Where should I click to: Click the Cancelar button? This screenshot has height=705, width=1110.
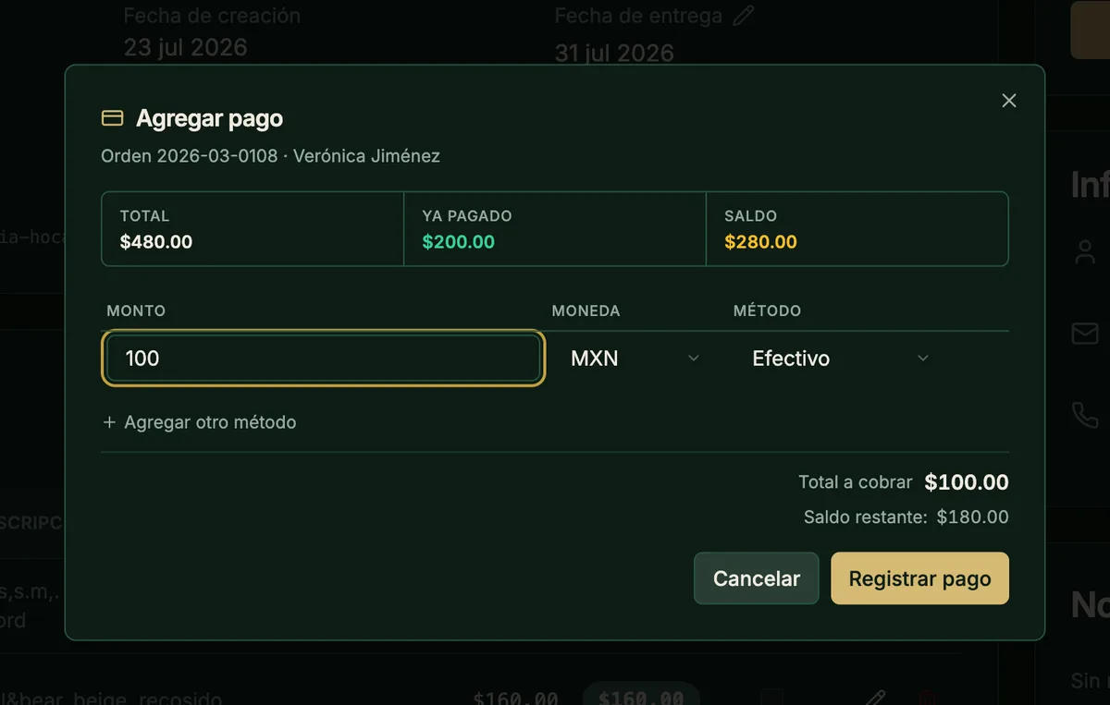pos(757,578)
